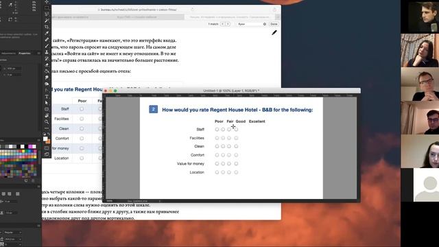Select the Dodge tool

47,84
